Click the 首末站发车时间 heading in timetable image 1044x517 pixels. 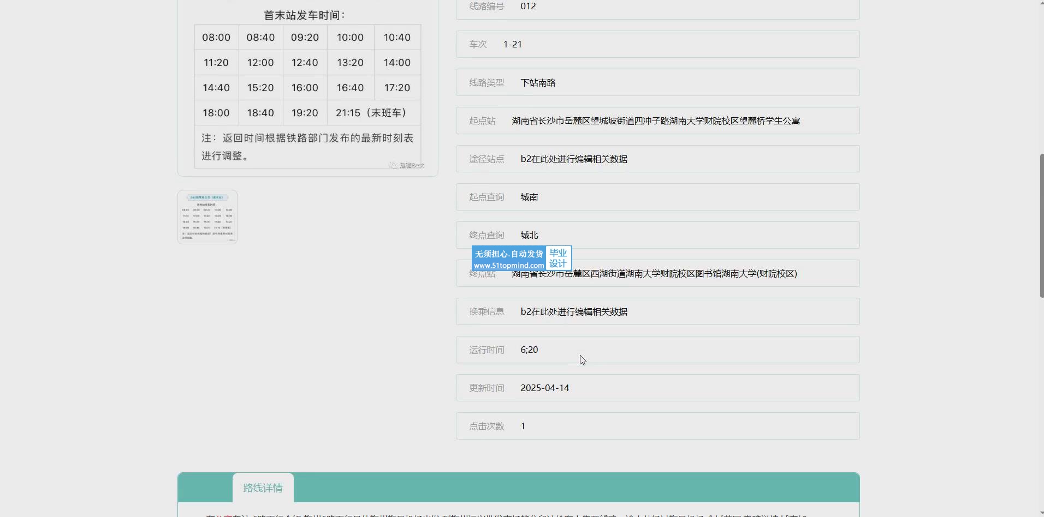click(304, 15)
